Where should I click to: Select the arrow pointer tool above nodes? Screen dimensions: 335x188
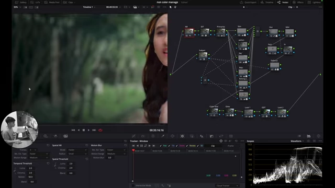[171, 7]
